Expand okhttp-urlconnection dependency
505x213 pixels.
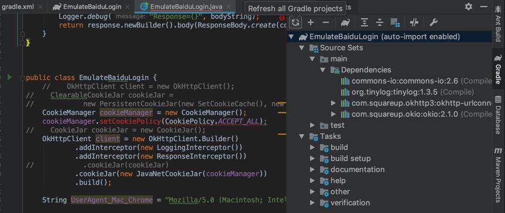pos(334,103)
